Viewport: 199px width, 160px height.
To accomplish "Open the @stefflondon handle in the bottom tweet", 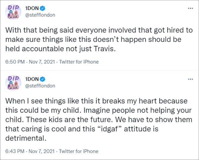I will (x=40, y=86).
